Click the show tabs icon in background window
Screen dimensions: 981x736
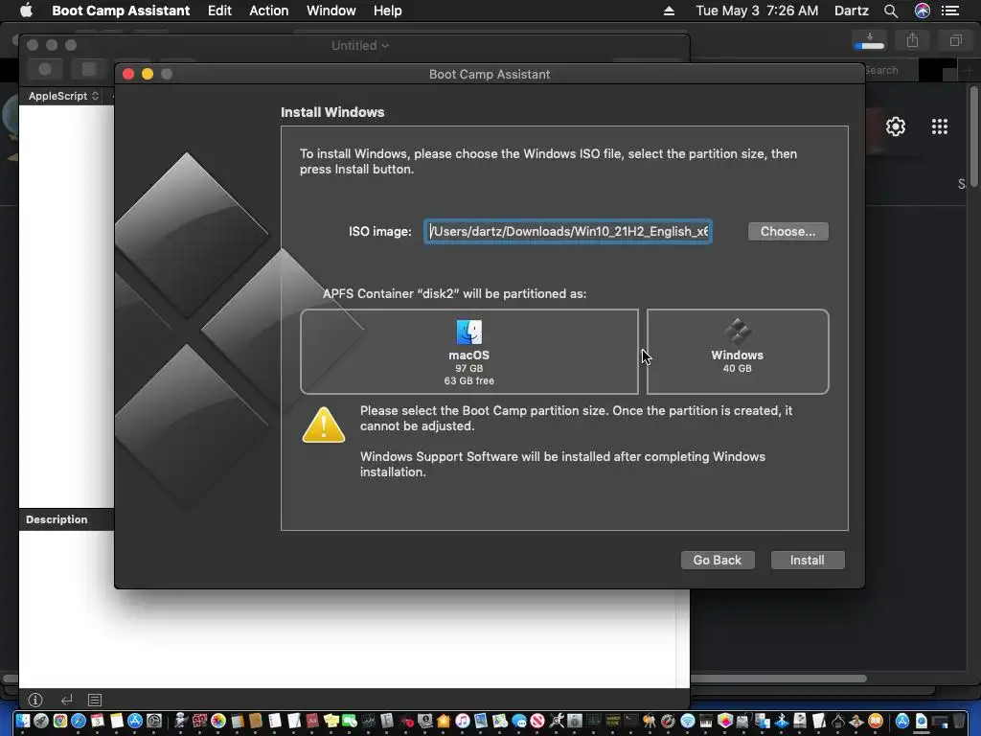point(955,40)
